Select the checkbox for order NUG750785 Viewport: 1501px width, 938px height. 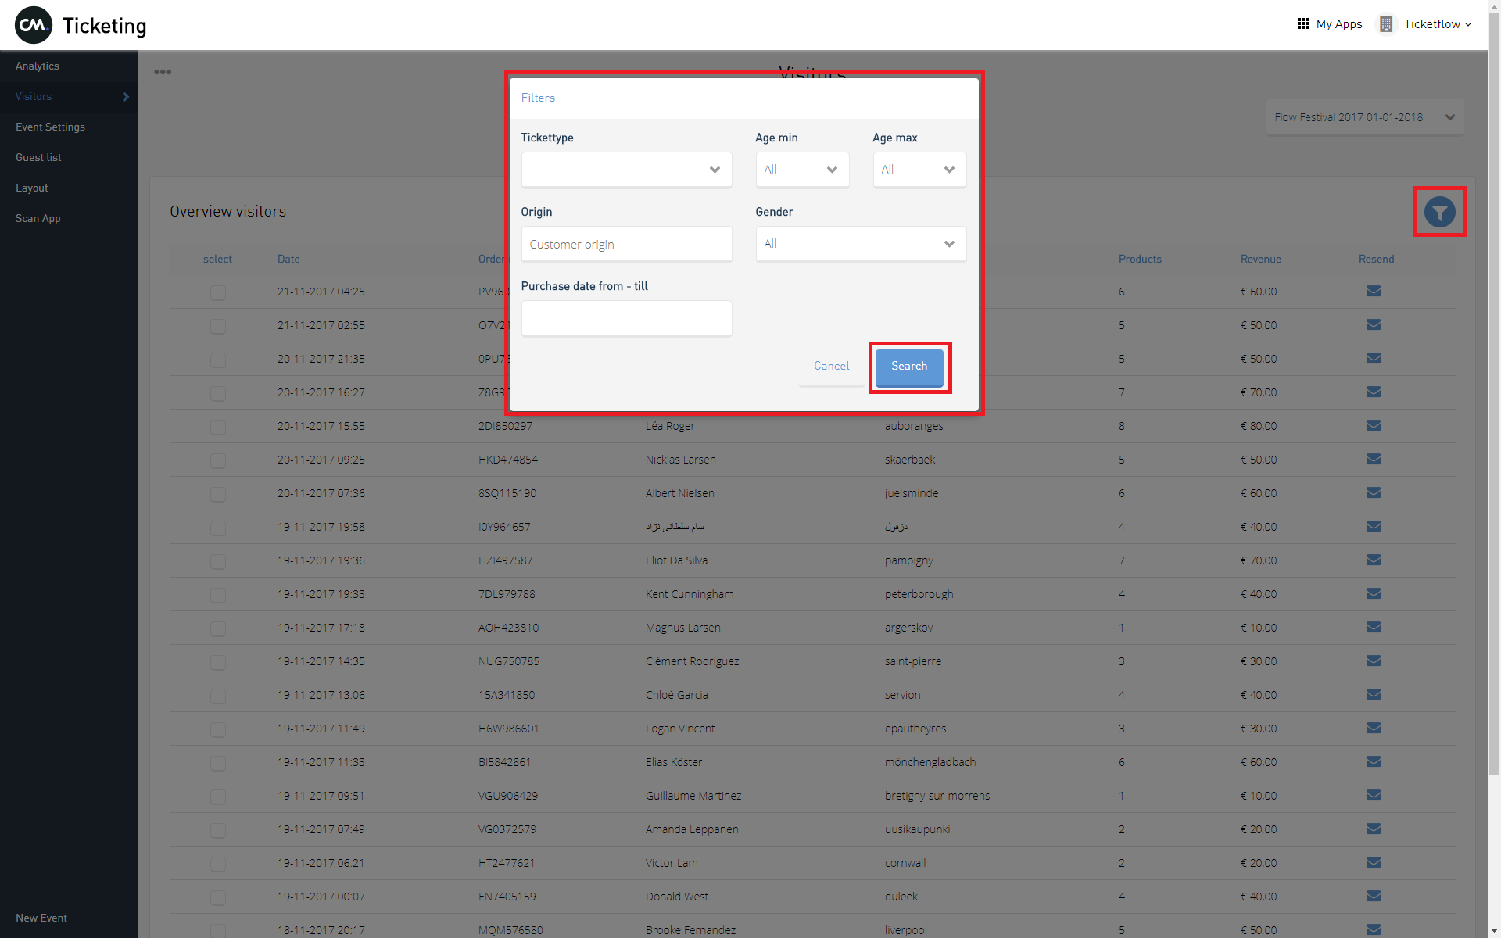(218, 662)
